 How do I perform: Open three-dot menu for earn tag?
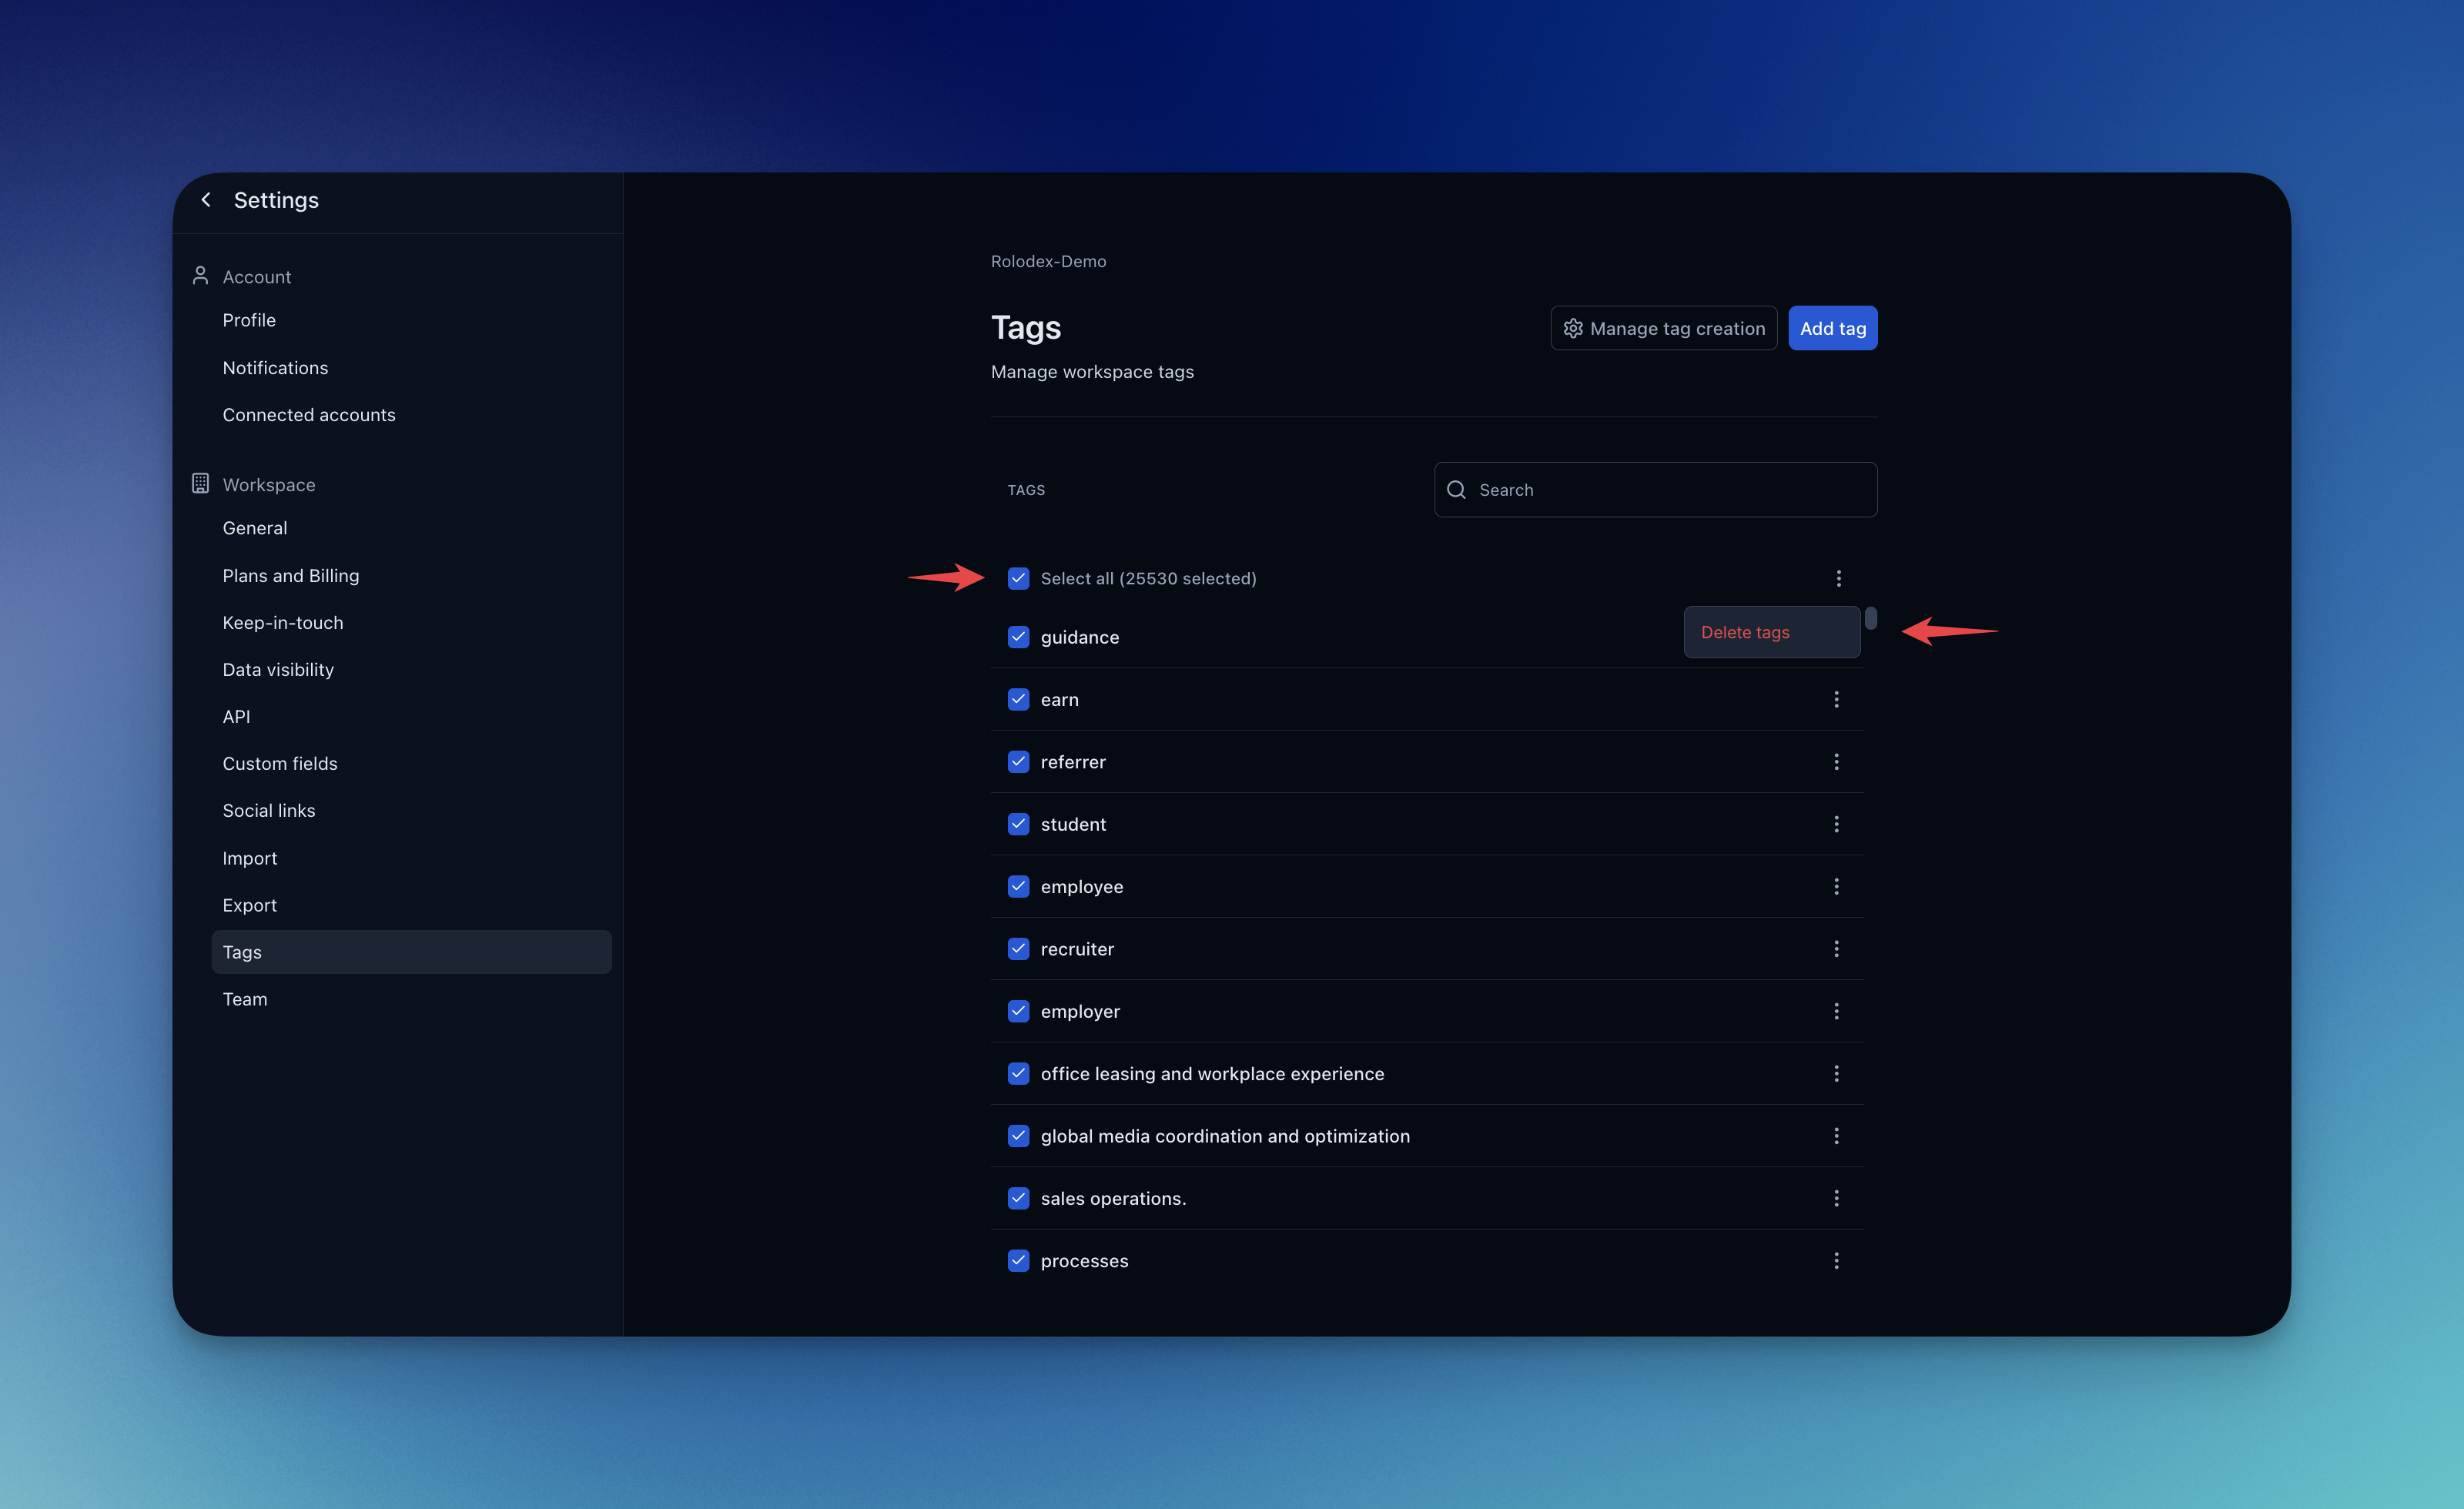[1836, 700]
